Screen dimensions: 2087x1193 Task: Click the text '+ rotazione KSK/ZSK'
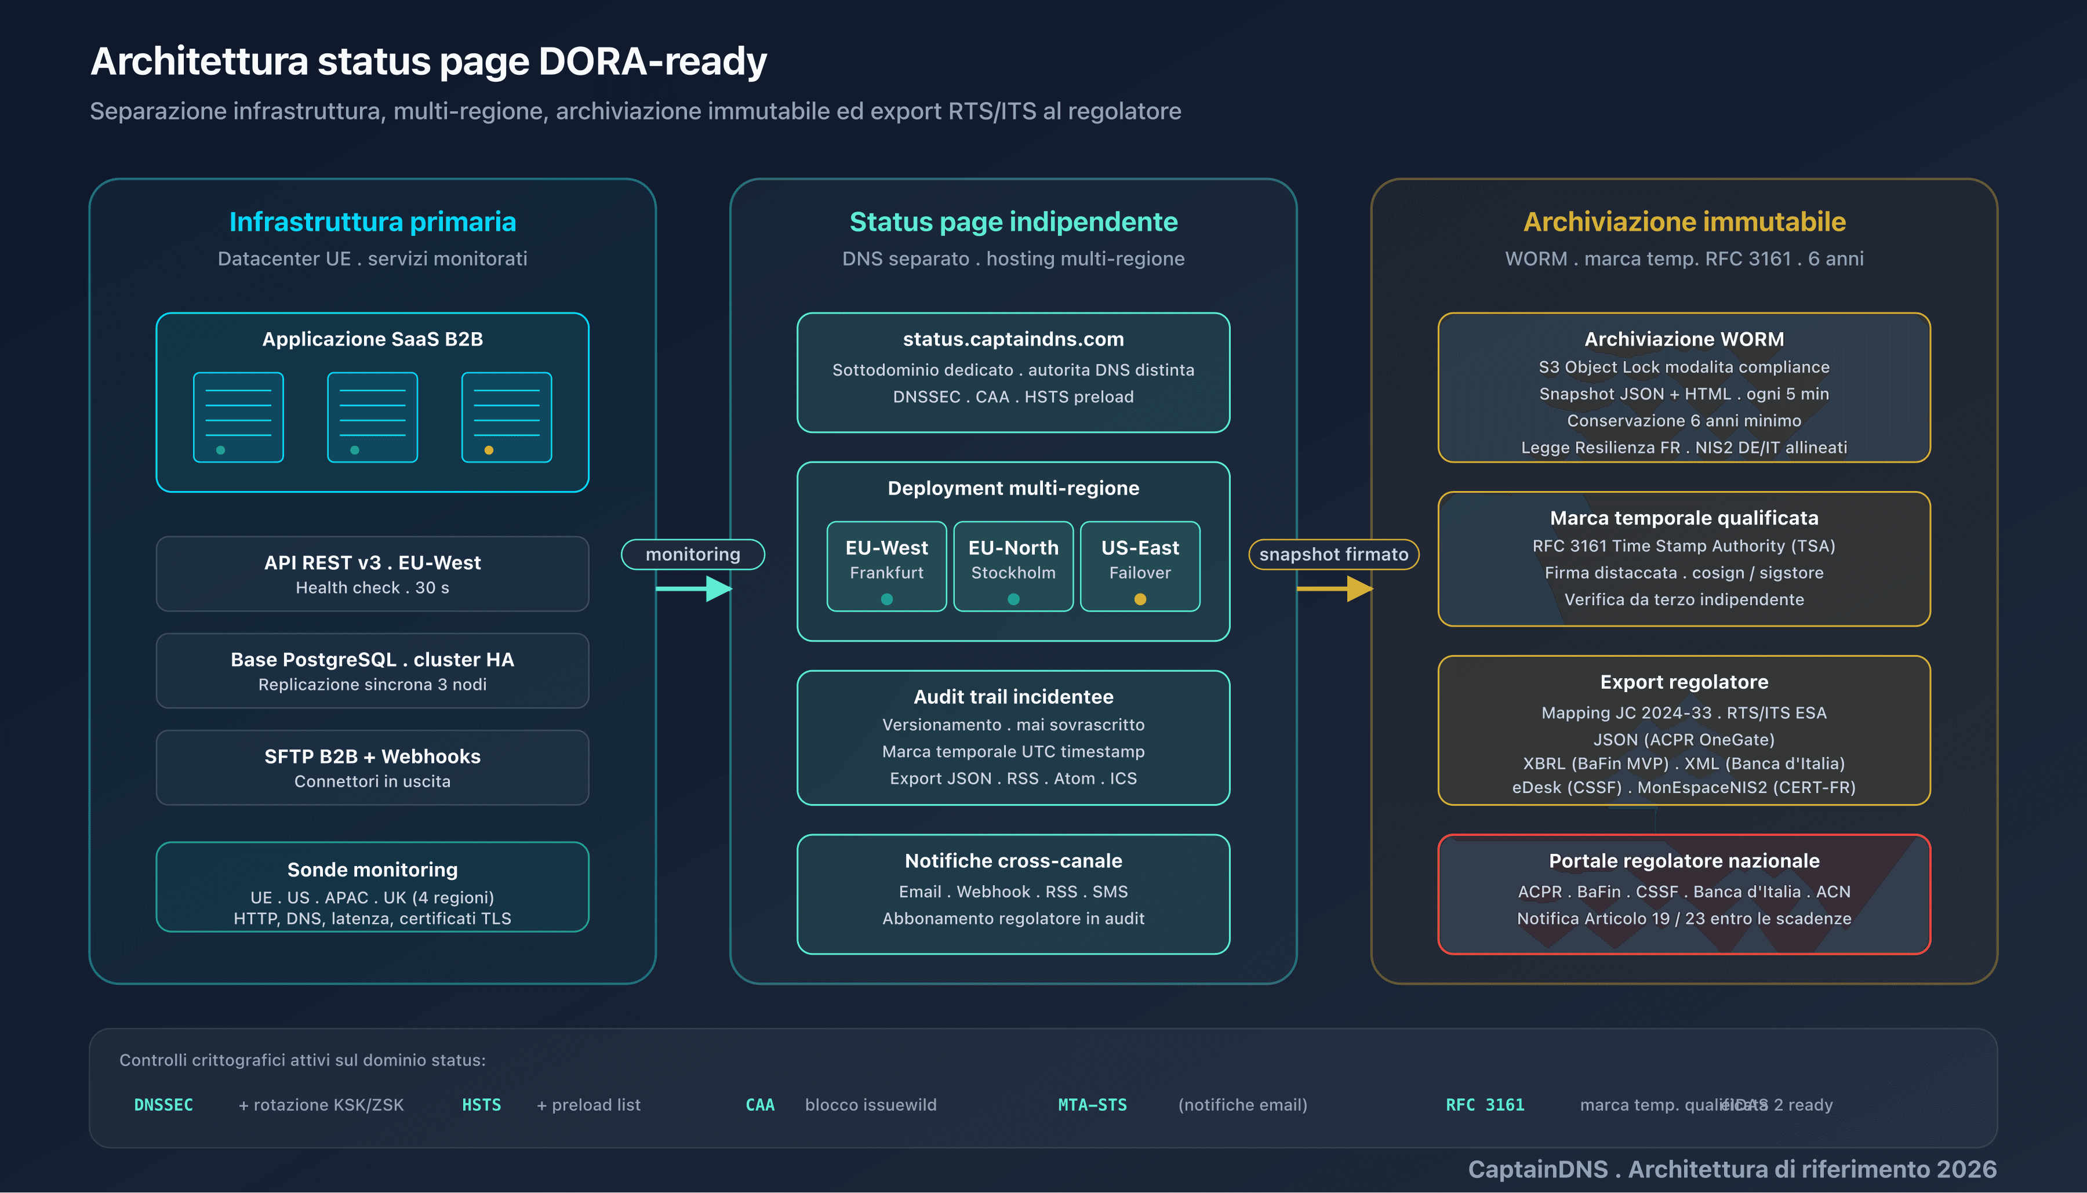(321, 1104)
